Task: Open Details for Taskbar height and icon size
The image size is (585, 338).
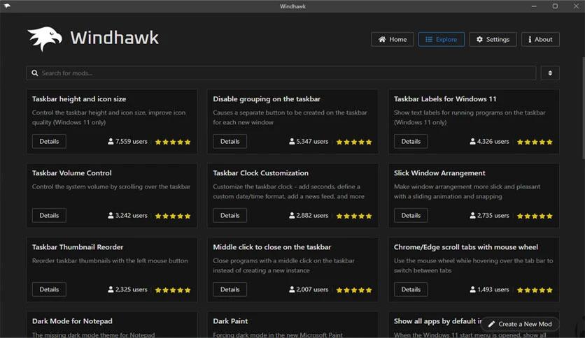Action: click(x=49, y=142)
